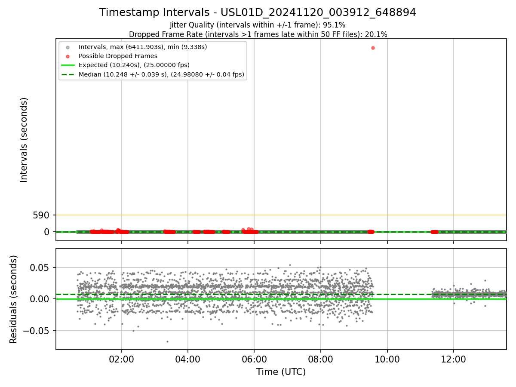Viewport: 516px width, 387px height.
Task: Click legend entry 'Expected (10.240s), (25.00000 fps)'
Action: point(134,65)
